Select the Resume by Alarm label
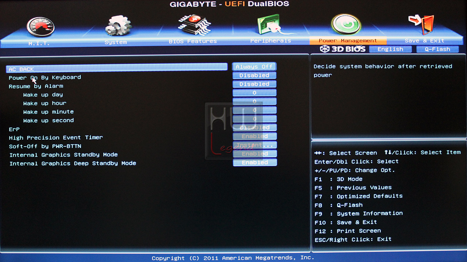This screenshot has height=262, width=467. point(36,86)
